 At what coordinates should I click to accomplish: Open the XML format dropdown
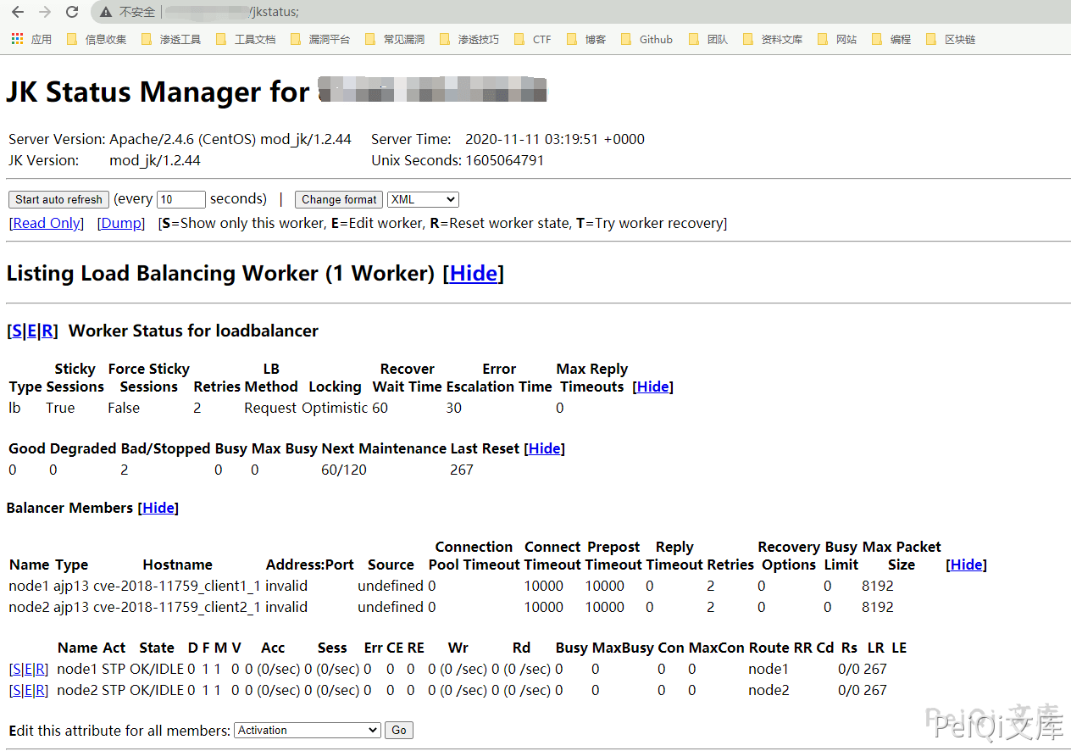423,200
